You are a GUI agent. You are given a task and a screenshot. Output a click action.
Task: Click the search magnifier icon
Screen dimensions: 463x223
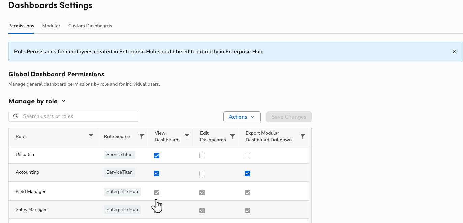[16, 116]
